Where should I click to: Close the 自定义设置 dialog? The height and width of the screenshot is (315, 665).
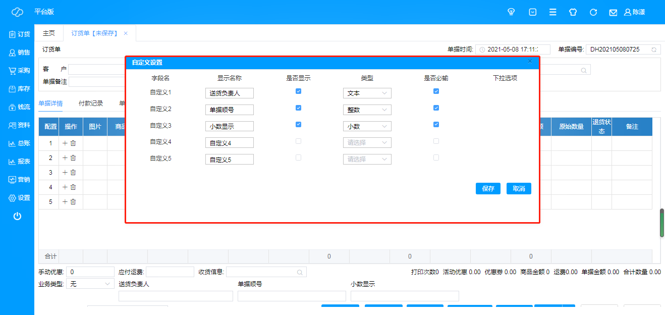tap(530, 61)
